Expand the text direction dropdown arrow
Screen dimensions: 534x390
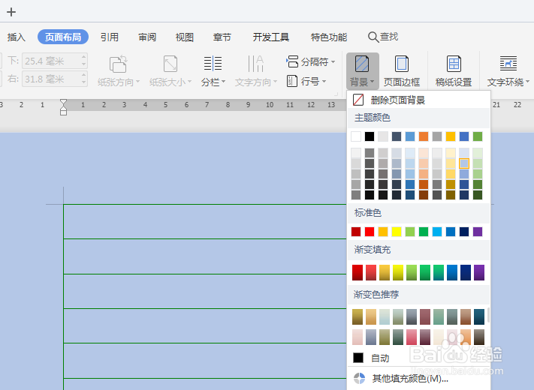click(x=275, y=82)
